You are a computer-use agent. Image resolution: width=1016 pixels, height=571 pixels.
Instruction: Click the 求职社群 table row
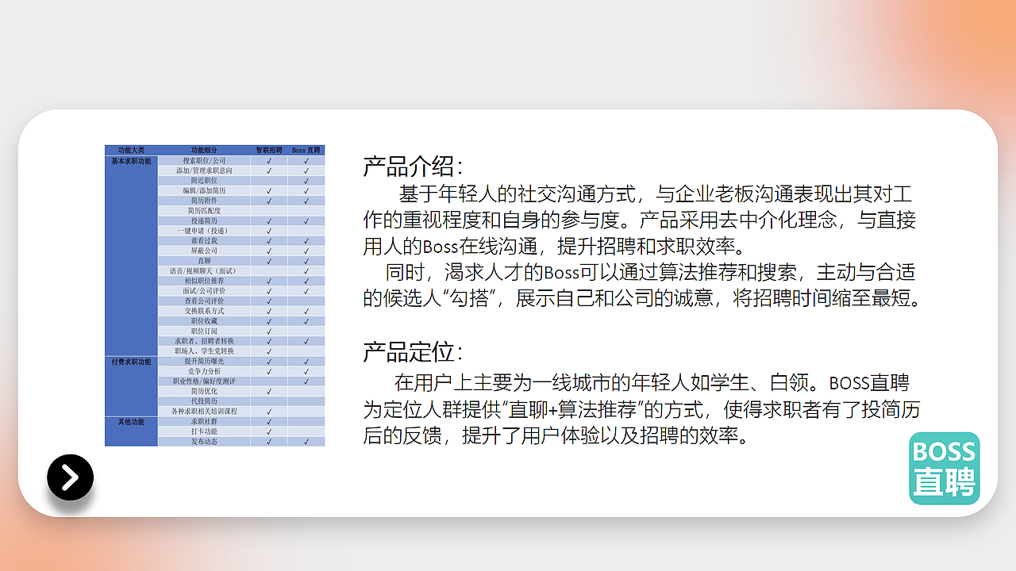(241, 421)
